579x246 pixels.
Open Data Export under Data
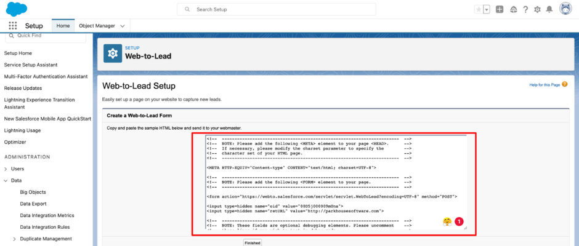(x=33, y=204)
